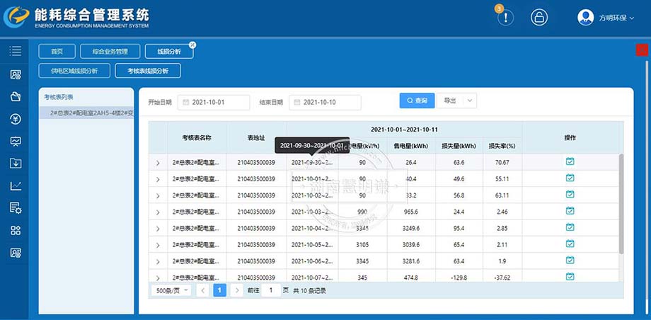The height and width of the screenshot is (320, 651).
Task: Open the 500条/页 page size dropdown
Action: point(172,290)
